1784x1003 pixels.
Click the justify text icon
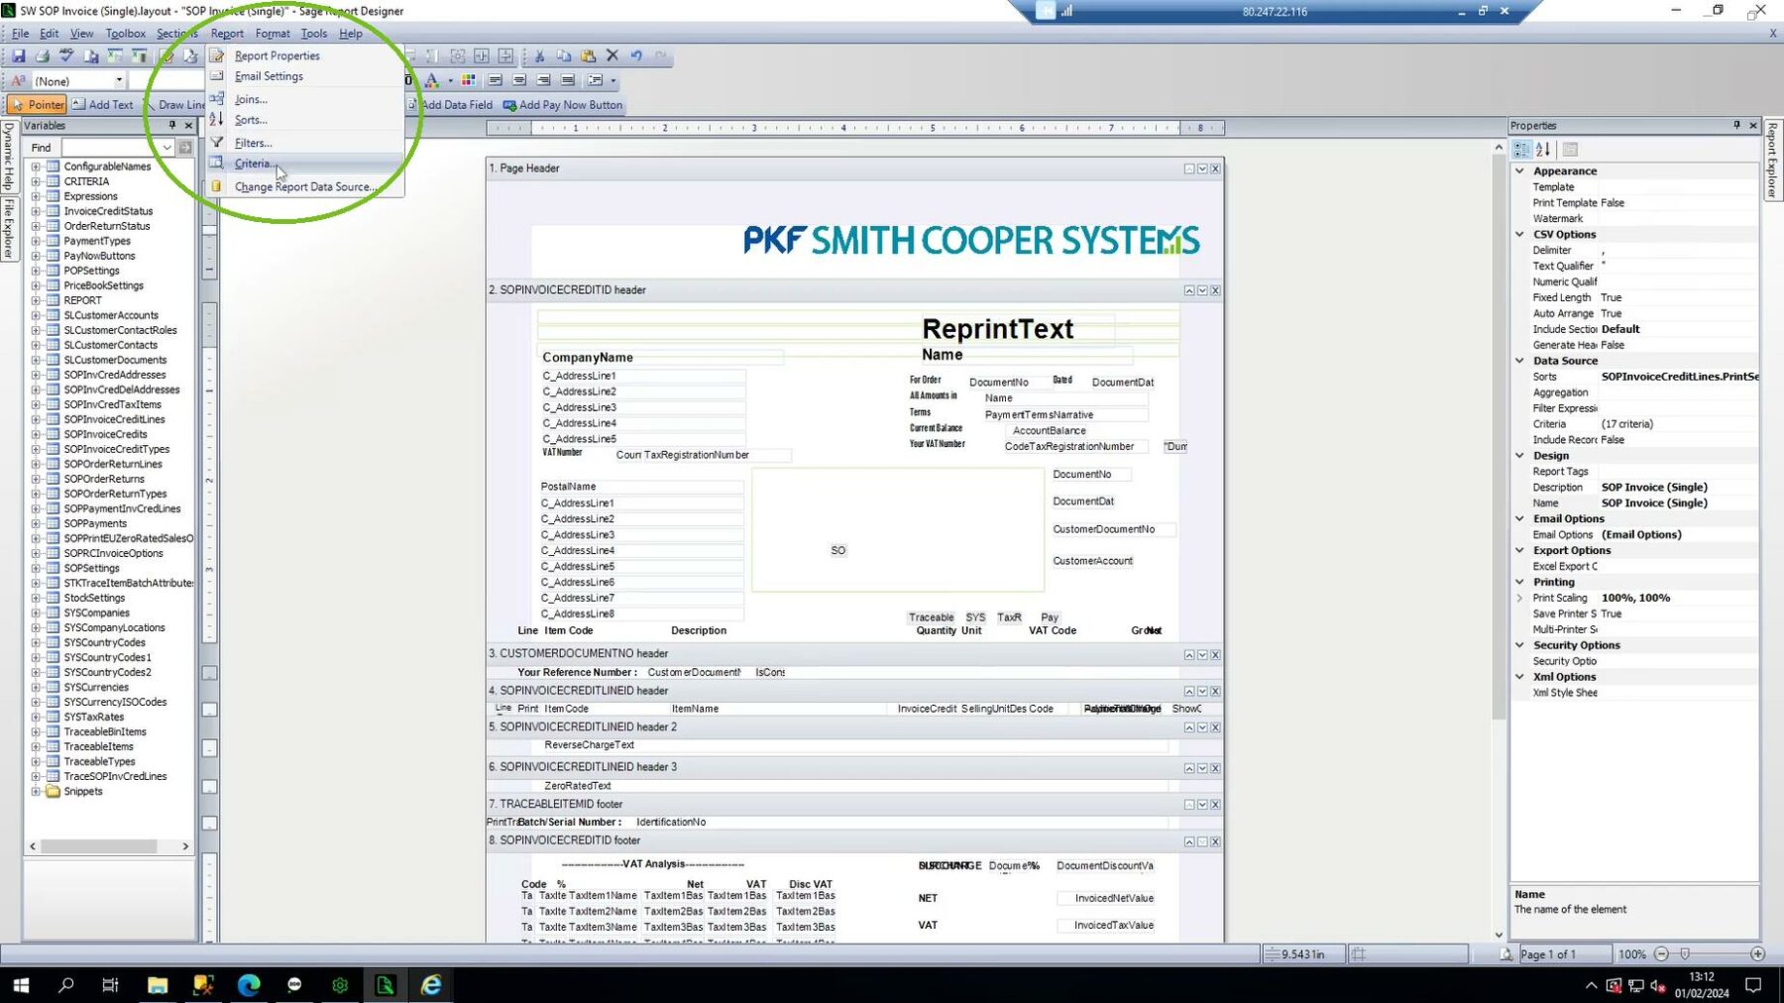tap(567, 80)
